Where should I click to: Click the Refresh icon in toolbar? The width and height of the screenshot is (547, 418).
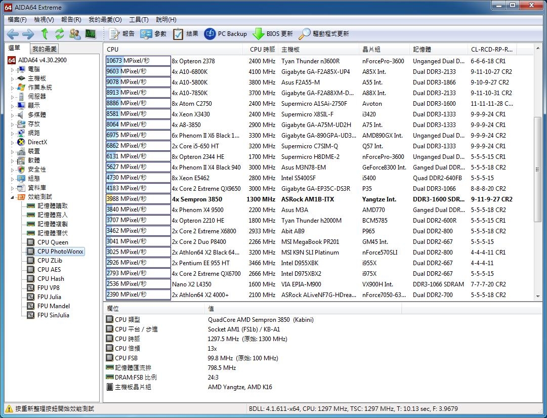59,34
